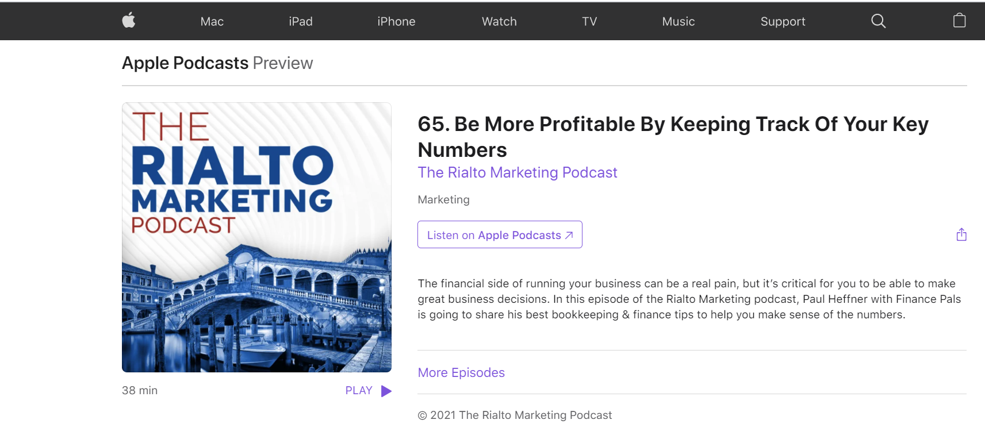The height and width of the screenshot is (435, 985).
Task: Click the episode title '65. Be More Profitable'
Action: point(673,137)
